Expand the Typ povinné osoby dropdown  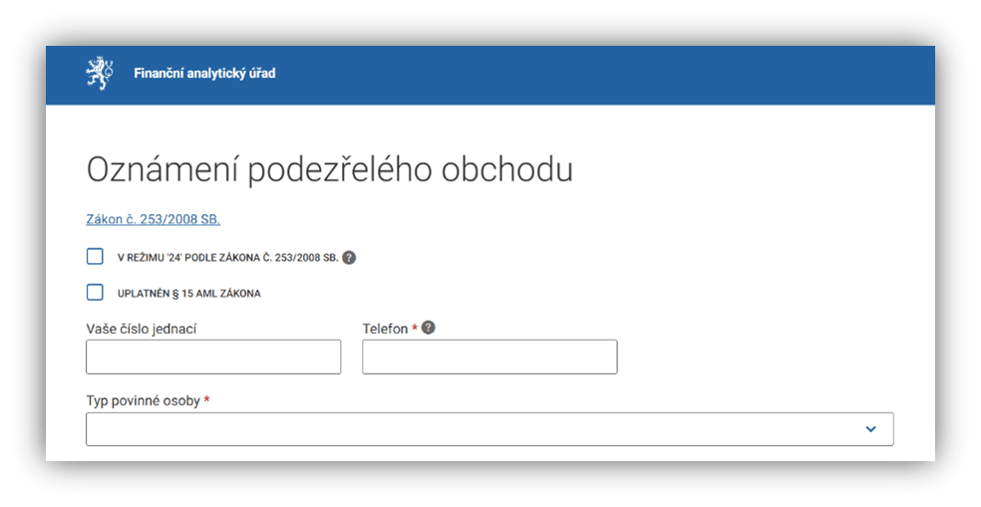click(x=490, y=429)
